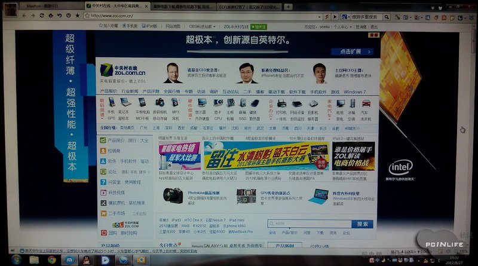478x266 pixels.
Task: Click the Windows Start button
Action: (16, 259)
